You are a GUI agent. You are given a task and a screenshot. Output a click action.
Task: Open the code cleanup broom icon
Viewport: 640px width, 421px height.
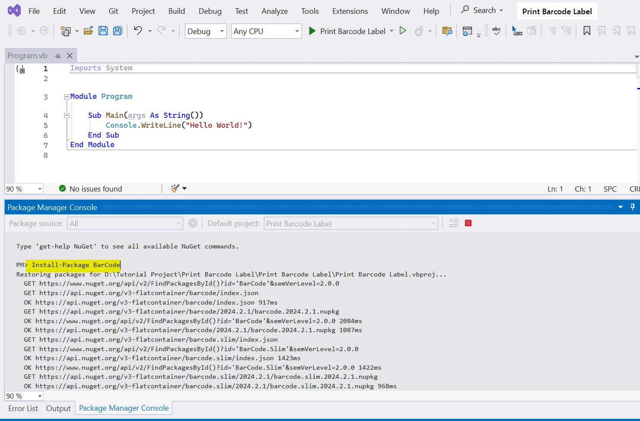[175, 189]
